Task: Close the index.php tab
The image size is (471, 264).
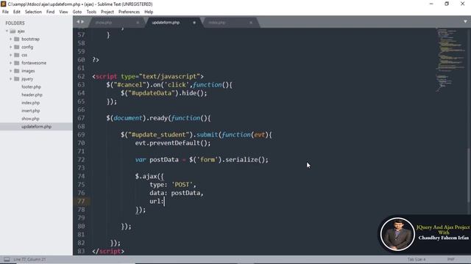Action: [x=251, y=23]
